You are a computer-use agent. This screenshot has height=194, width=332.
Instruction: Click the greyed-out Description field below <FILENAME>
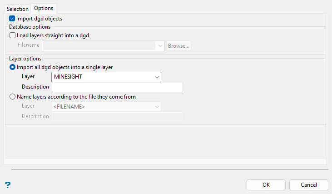click(x=117, y=117)
